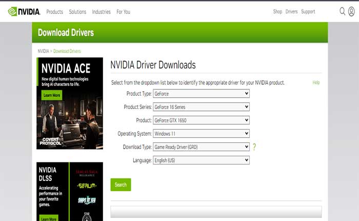This screenshot has height=221, width=359.
Task: Open the Product Series dropdown
Action: coord(201,107)
